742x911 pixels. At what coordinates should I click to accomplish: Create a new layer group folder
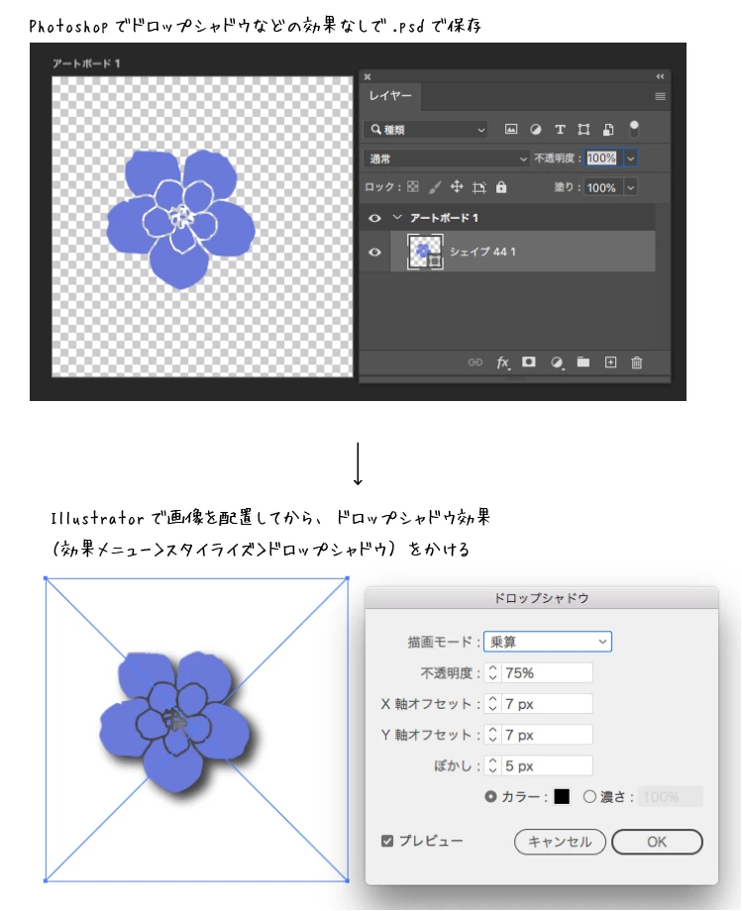[x=583, y=362]
